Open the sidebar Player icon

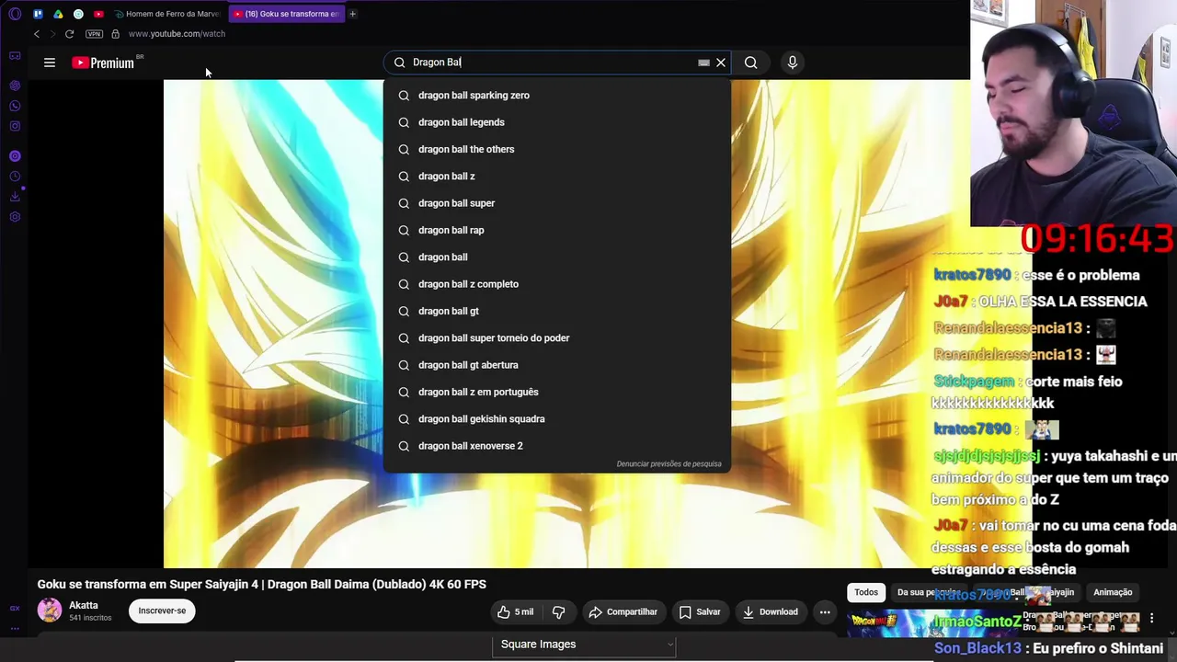coord(15,156)
